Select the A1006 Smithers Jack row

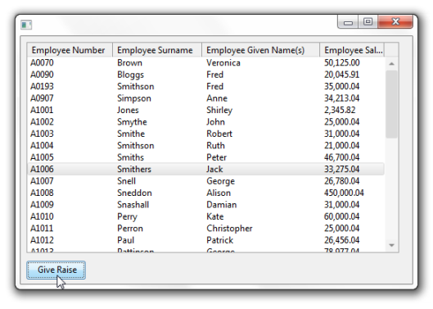[x=205, y=169]
